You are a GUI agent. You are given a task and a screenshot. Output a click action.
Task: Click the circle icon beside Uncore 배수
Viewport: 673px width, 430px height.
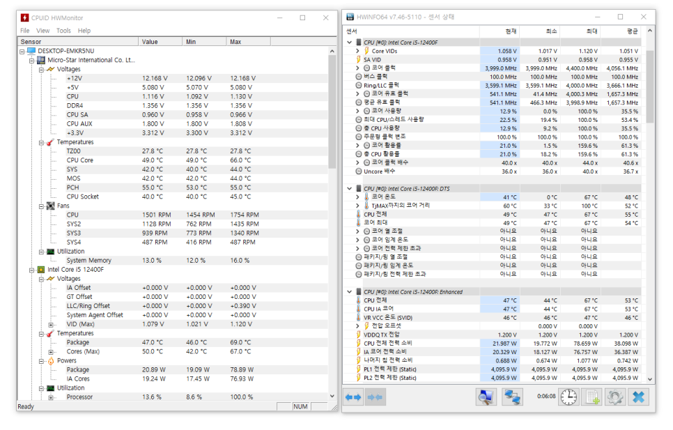pos(358,171)
